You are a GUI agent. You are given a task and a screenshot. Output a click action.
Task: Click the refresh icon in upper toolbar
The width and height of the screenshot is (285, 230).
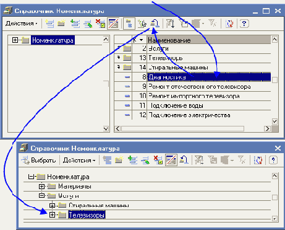229,24
